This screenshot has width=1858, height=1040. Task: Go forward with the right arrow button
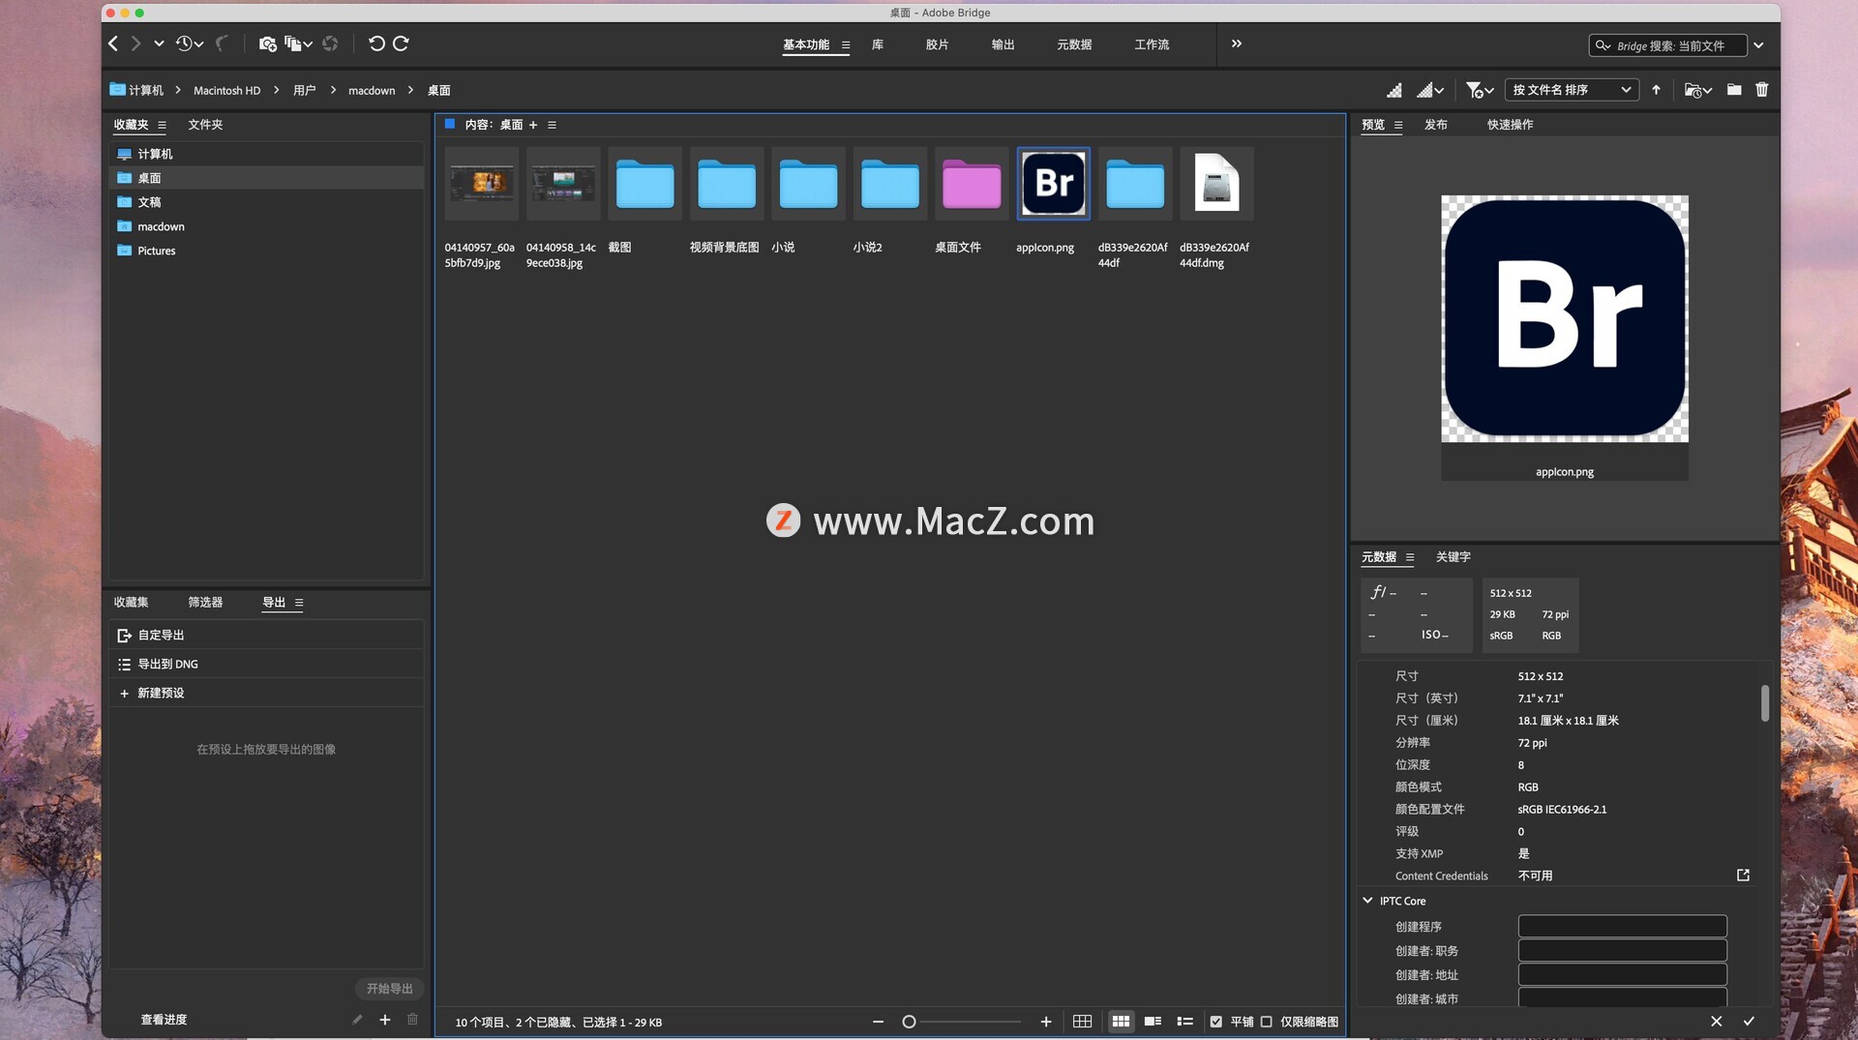point(135,44)
